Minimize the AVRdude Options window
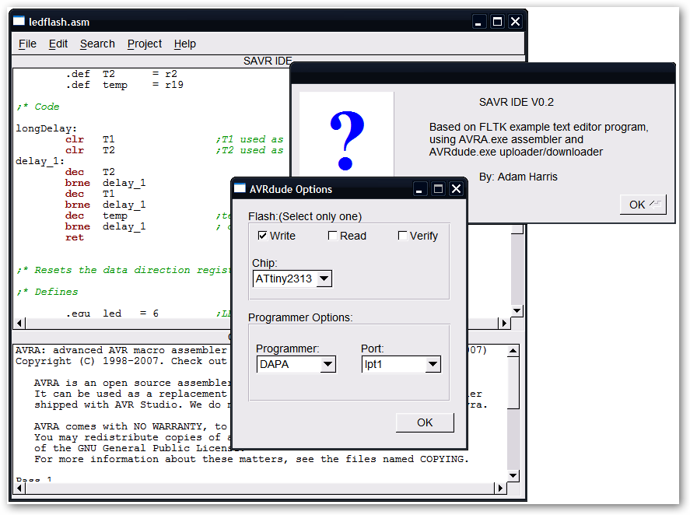 pyautogui.click(x=419, y=189)
